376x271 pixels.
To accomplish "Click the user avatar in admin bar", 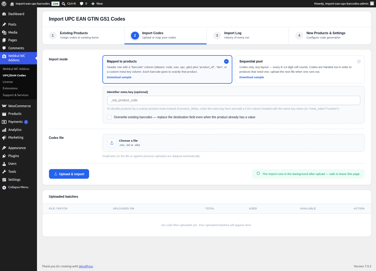I will click(x=372, y=3).
